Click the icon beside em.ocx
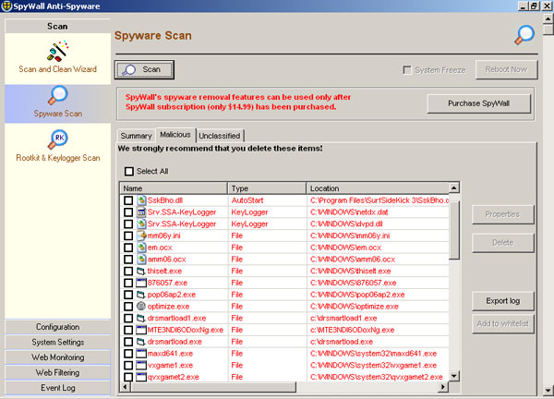554x399 pixels. [141, 248]
